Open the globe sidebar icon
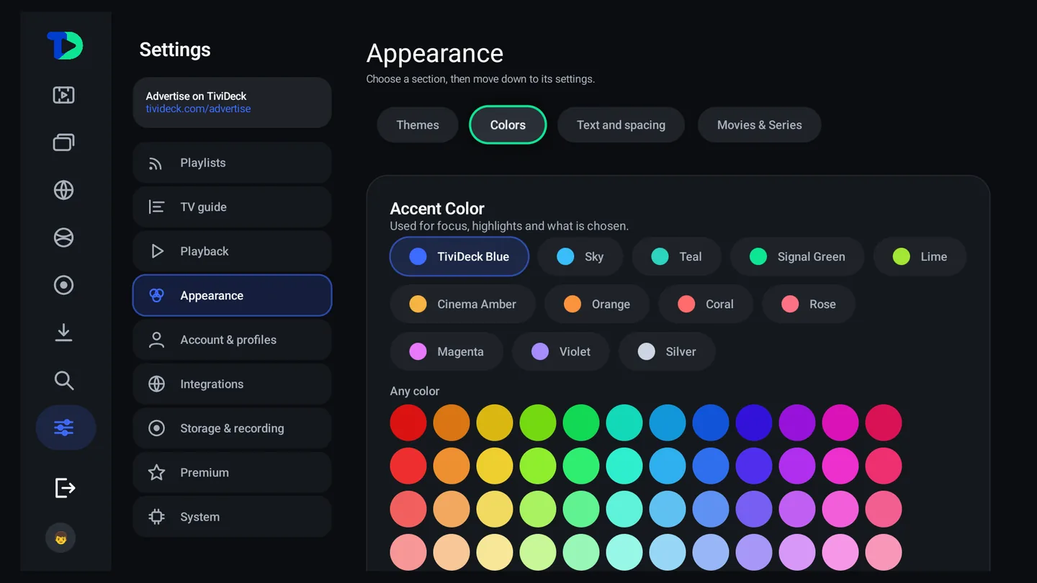This screenshot has width=1037, height=583. pyautogui.click(x=64, y=190)
